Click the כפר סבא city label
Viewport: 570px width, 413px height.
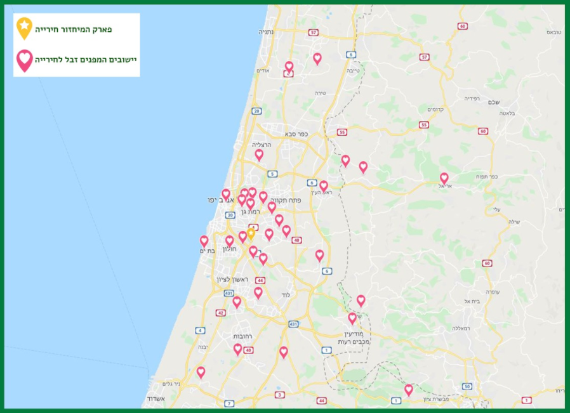tap(296, 134)
